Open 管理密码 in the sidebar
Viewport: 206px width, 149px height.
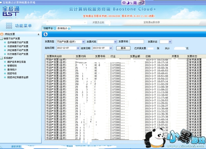tap(12, 65)
